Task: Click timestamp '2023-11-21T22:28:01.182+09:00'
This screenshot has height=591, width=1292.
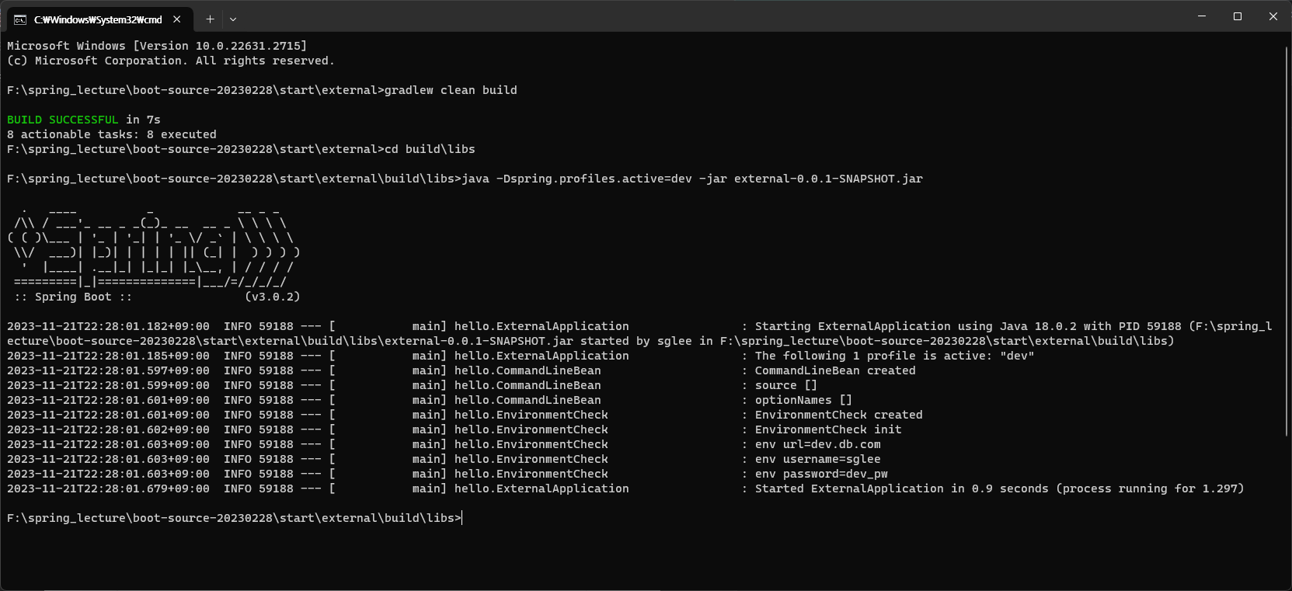Action: coord(108,326)
